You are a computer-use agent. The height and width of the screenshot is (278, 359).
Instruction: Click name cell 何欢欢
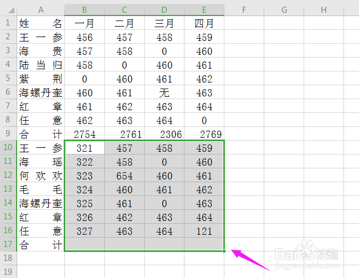click(x=41, y=176)
